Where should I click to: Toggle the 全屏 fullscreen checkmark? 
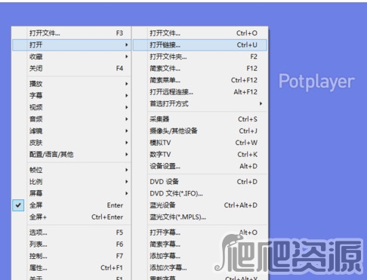click(x=18, y=205)
